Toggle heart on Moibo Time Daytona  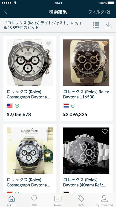49,131
